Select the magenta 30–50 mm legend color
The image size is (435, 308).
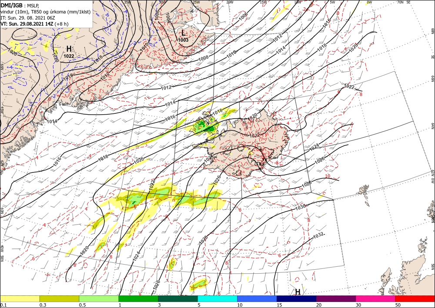click(x=376, y=298)
